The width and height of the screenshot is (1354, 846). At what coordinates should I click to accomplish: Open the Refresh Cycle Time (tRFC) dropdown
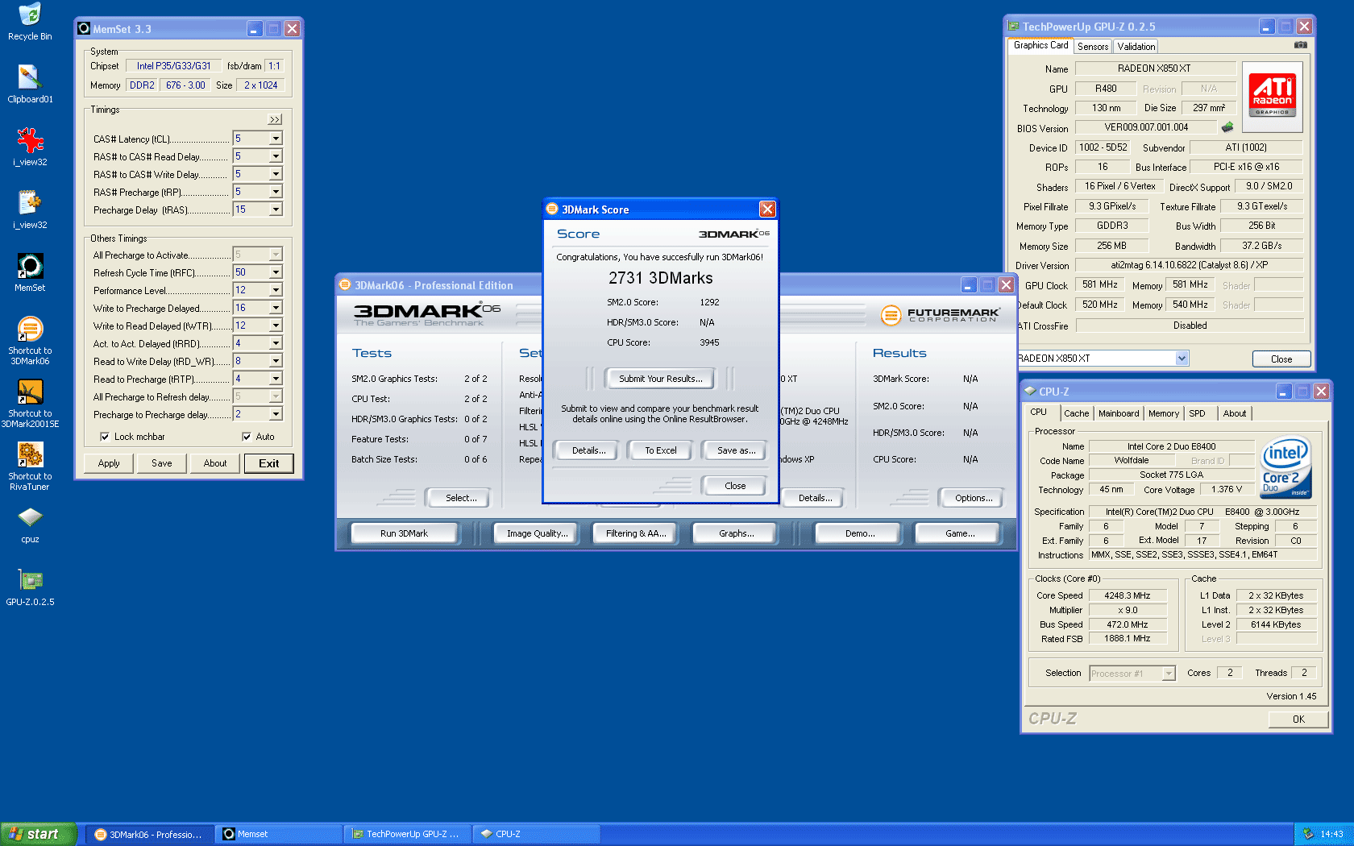[x=276, y=272]
